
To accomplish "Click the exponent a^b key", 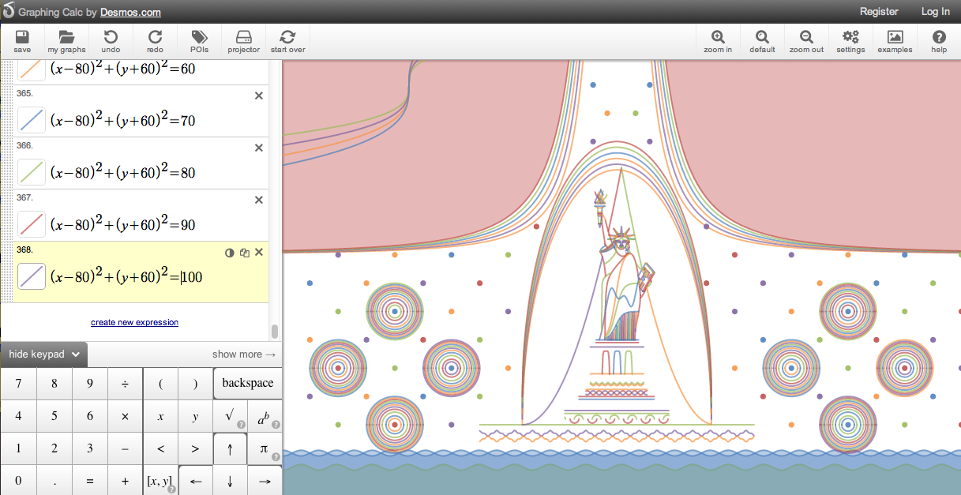I will 265,417.
